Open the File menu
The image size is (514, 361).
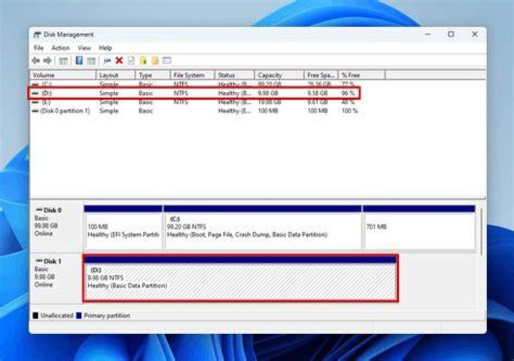point(39,48)
